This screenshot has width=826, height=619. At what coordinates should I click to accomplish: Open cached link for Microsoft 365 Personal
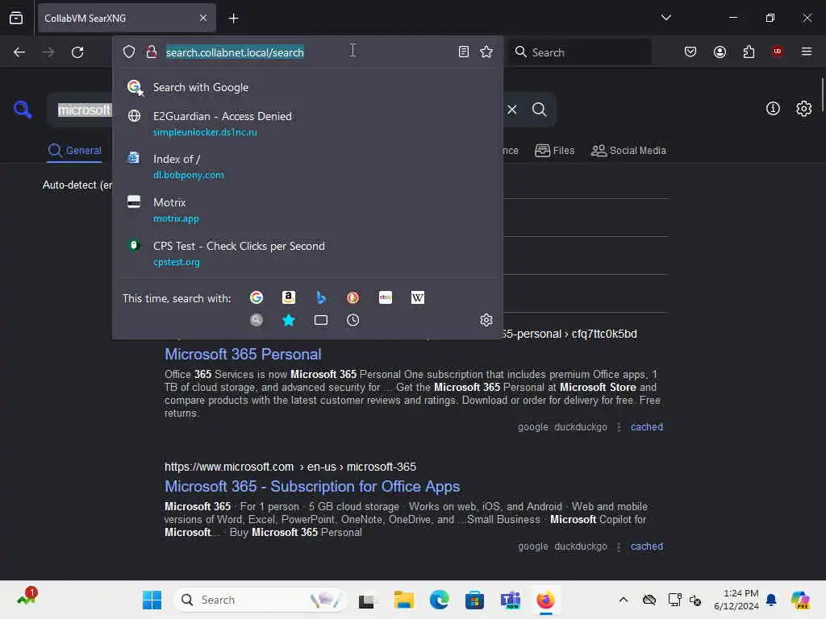pos(647,427)
